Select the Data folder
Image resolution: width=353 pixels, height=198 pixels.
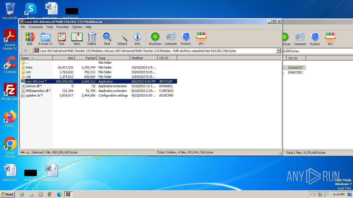click(x=98, y=67)
